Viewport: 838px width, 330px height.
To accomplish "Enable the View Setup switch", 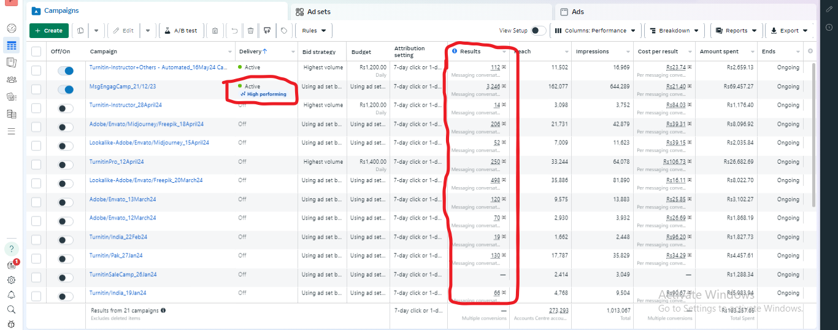I will point(538,31).
